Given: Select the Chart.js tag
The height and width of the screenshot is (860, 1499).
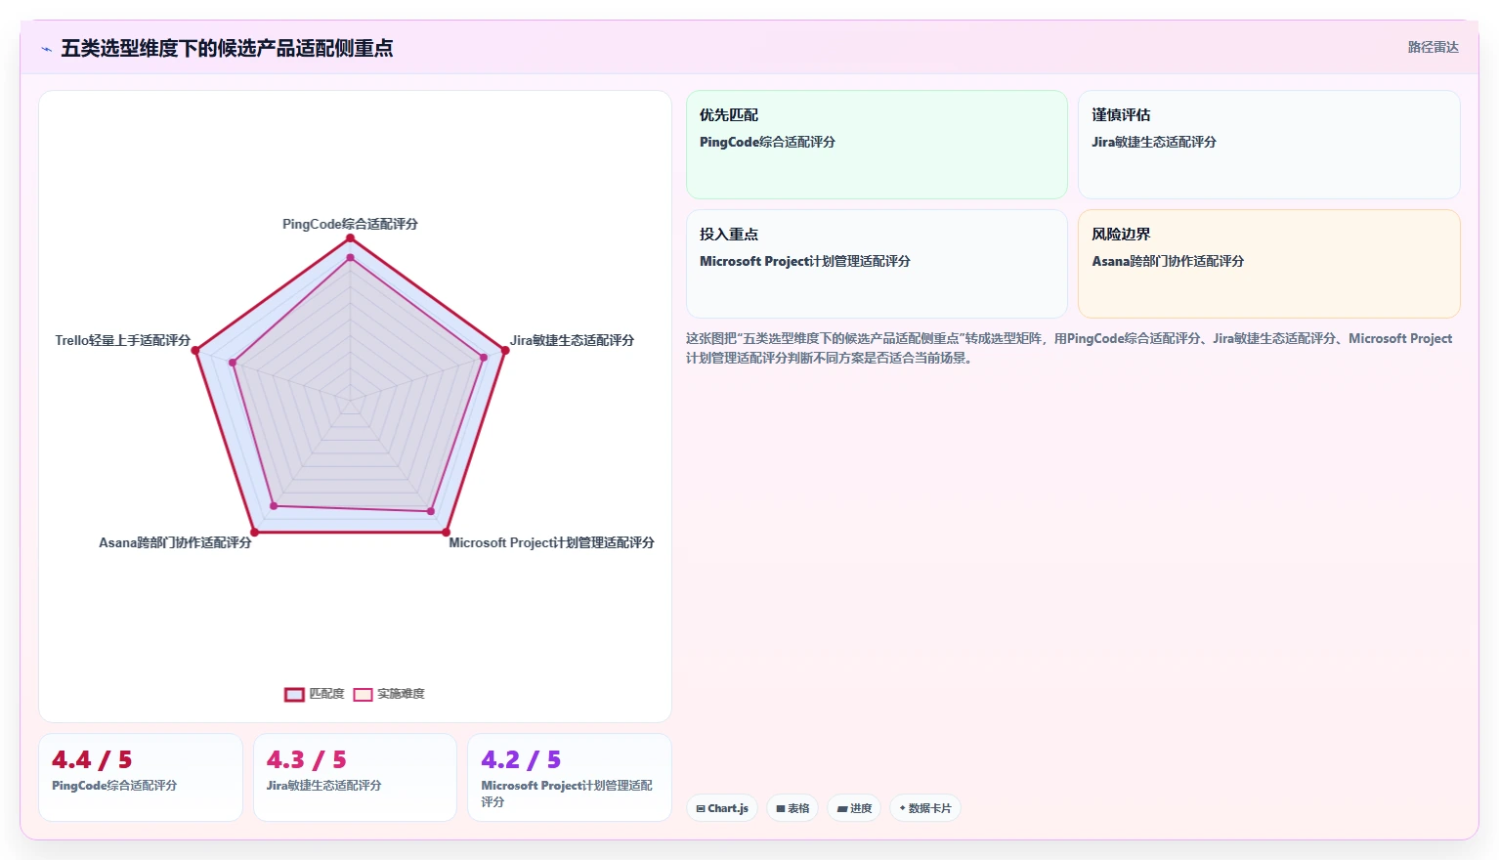Looking at the screenshot, I should click(722, 808).
